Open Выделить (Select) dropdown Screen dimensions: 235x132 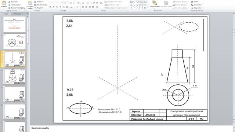[x=197, y=8]
